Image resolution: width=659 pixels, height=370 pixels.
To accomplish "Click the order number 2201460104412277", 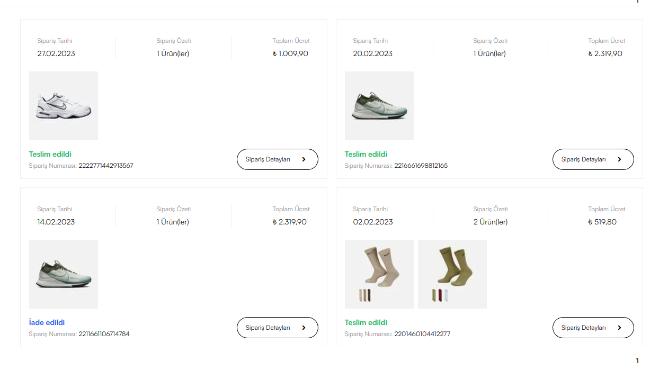I will [x=422, y=334].
